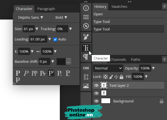This screenshot has width=167, height=120.
Task: Apply the Italic text style icon
Action: 26,73
